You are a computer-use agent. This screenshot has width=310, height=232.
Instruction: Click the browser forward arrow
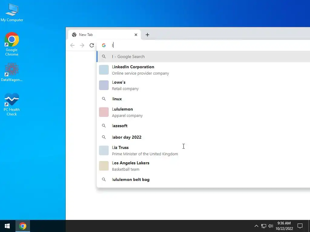(x=82, y=45)
